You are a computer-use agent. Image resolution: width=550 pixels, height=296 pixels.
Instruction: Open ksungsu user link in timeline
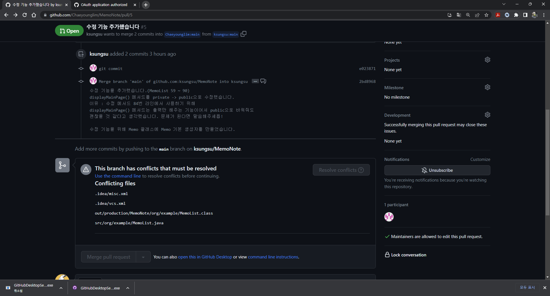tap(99, 54)
